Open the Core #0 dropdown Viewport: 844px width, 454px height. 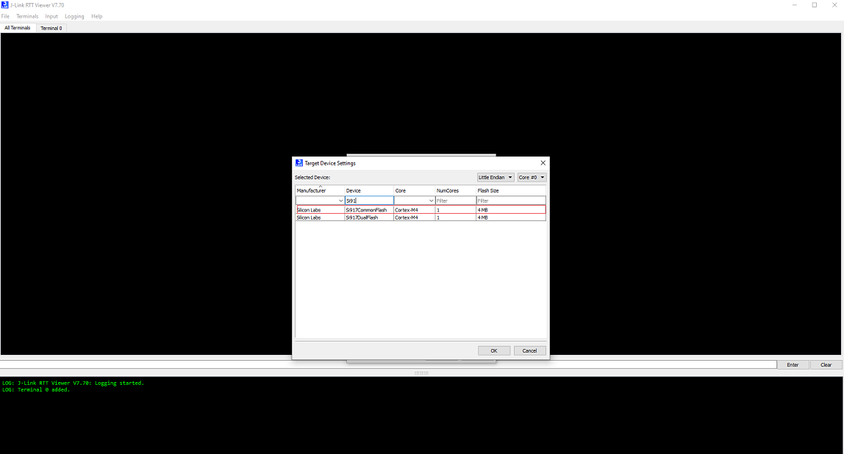point(532,178)
